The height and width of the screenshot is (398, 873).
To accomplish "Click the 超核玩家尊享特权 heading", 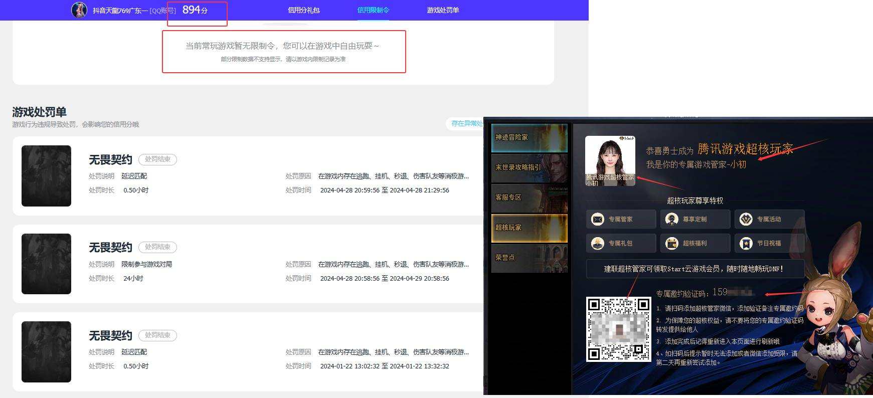I will (x=695, y=201).
